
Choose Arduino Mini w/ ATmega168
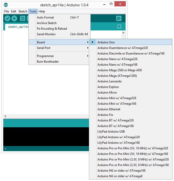point(131,103)
